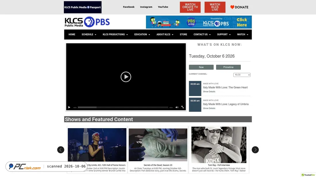Expand the Education menu
This screenshot has width=316, height=177.
142,35
